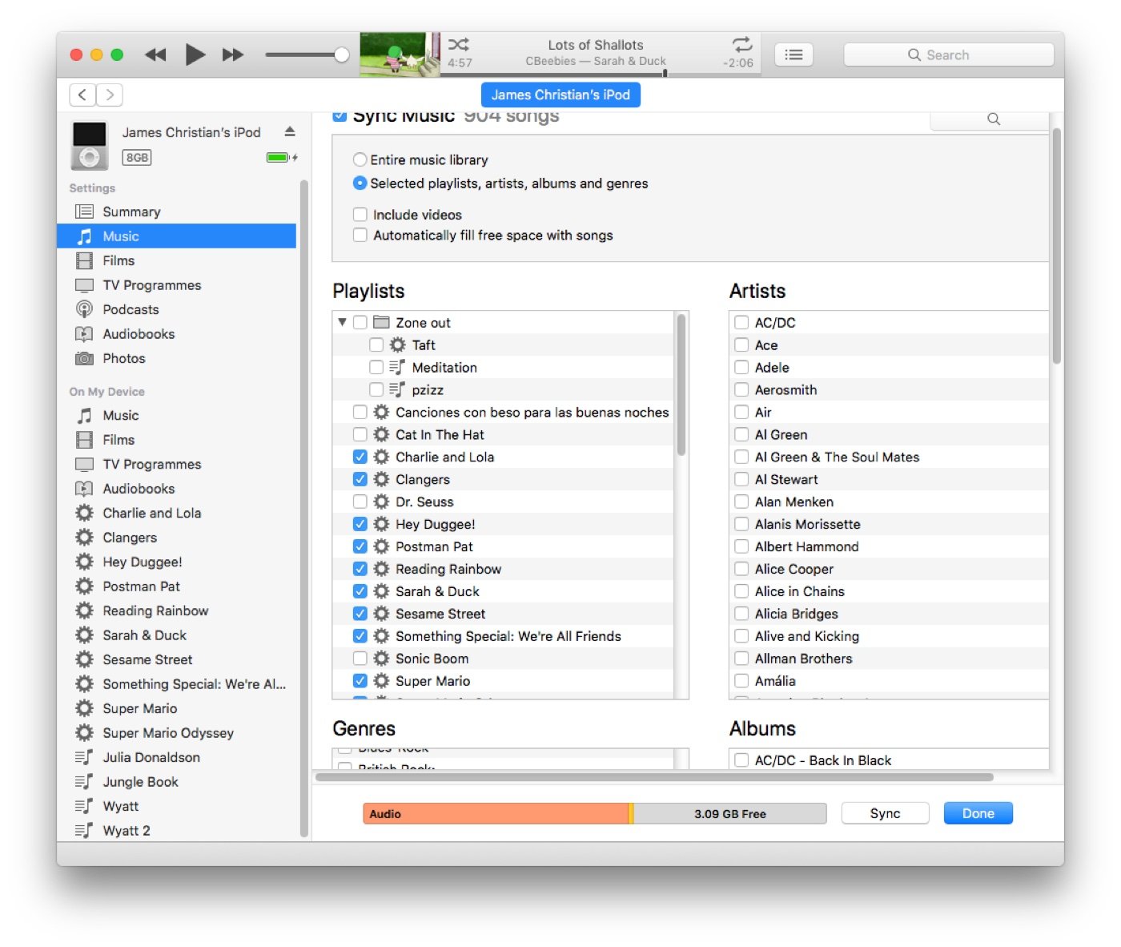Screen dimensions: 1121x947
Task: Eject James Christian's iPod
Action: 290,131
